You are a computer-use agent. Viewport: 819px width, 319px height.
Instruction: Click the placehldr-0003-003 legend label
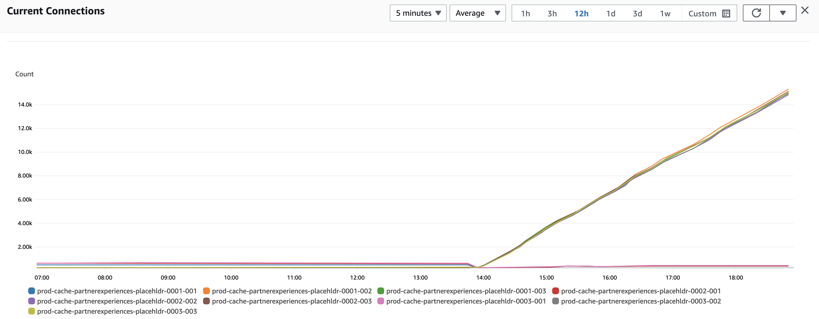(117, 311)
